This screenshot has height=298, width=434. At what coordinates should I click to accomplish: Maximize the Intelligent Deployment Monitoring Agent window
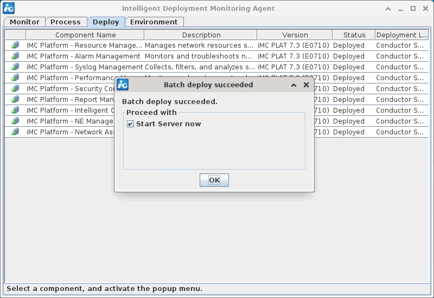click(x=413, y=9)
